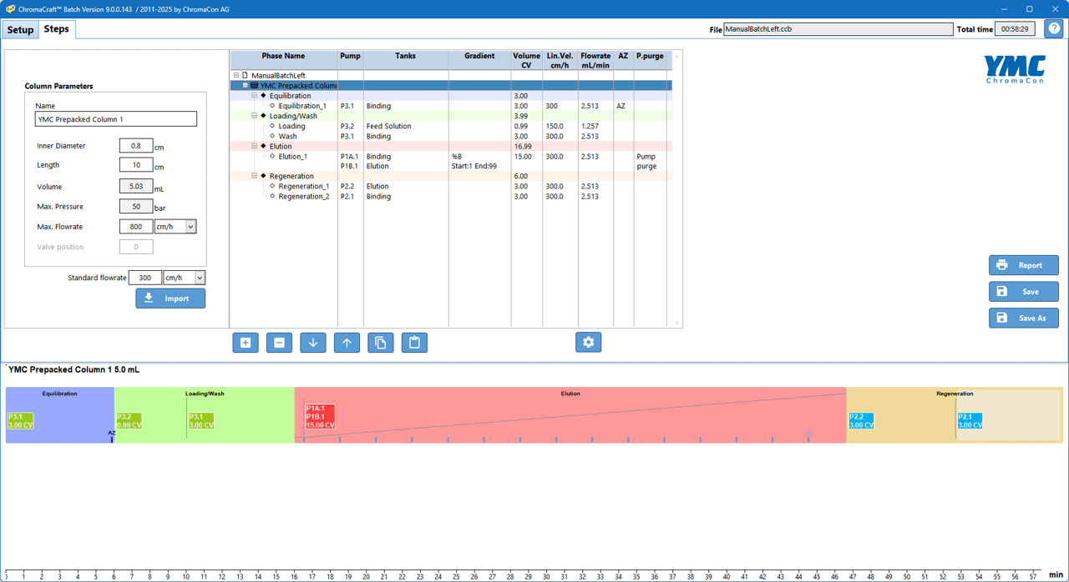Collapse the Loading/Wash phase group
Image resolution: width=1069 pixels, height=582 pixels.
pyautogui.click(x=255, y=116)
